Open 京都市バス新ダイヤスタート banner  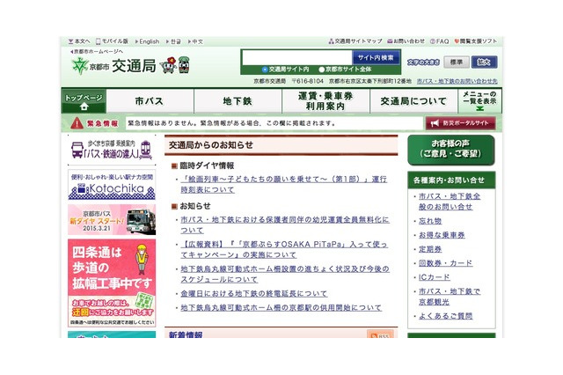(112, 219)
